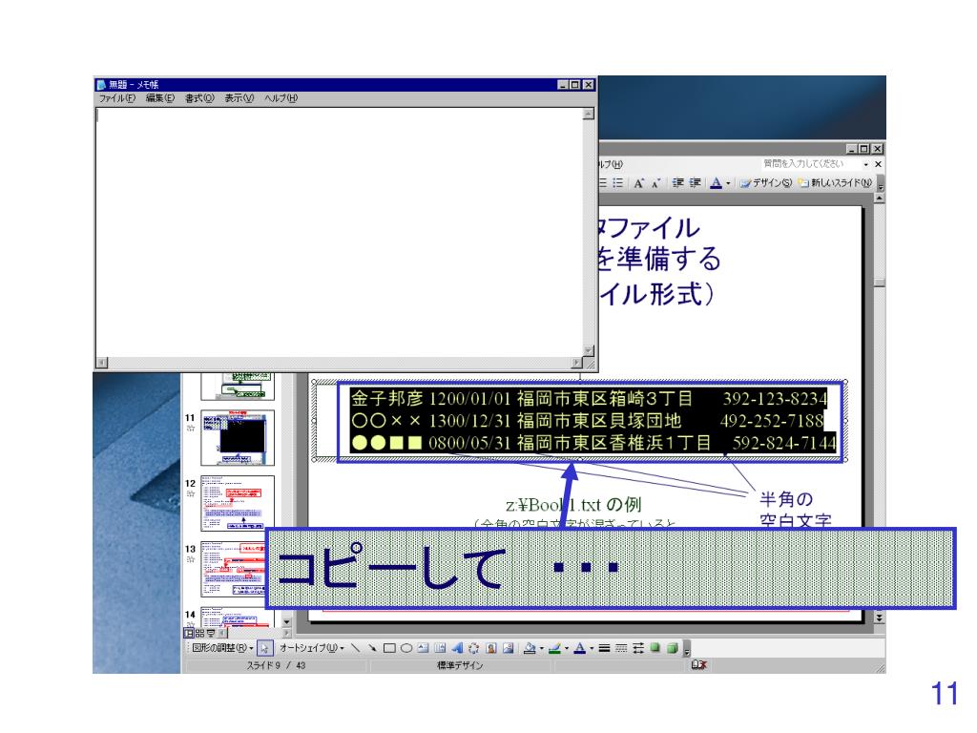The width and height of the screenshot is (977, 733).
Task: Switch to normal view button
Action: point(189,634)
